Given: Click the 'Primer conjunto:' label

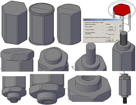Looking at the screenshot, I should (89, 27).
